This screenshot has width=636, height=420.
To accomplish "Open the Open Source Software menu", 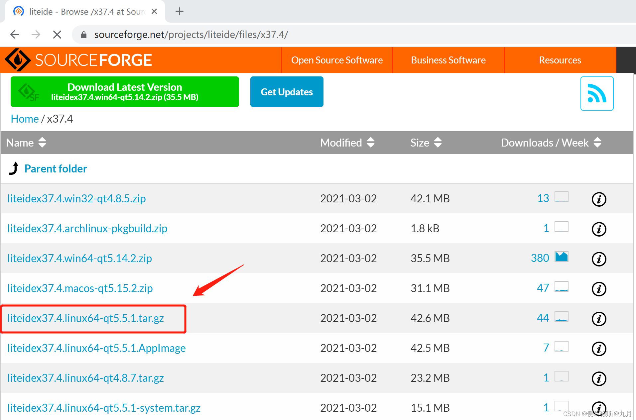I will point(337,60).
